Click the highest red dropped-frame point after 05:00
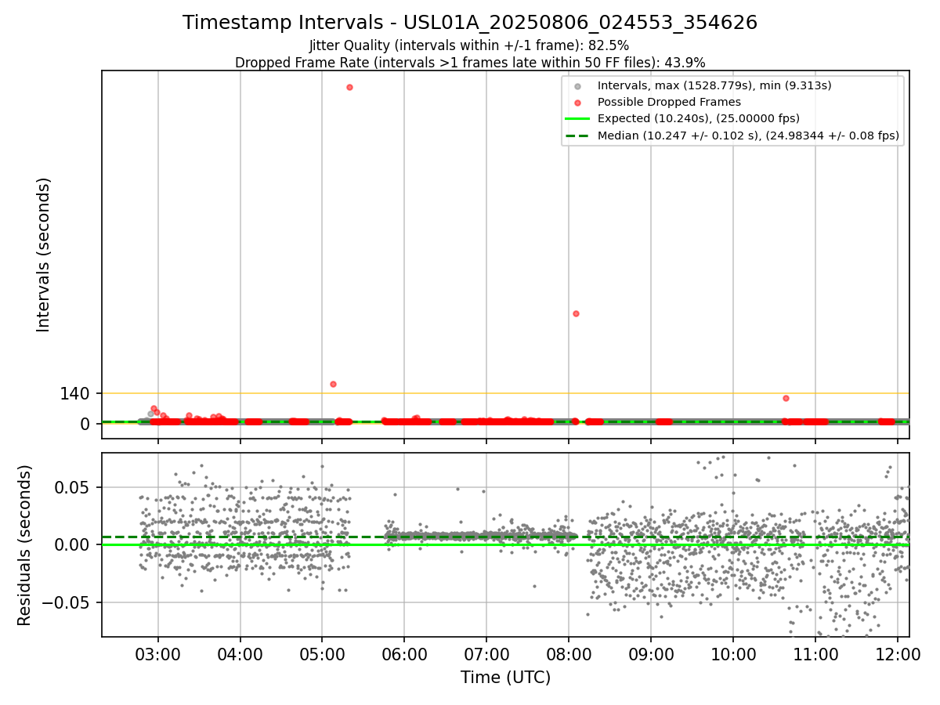Image resolution: width=940 pixels, height=705 pixels. coord(349,87)
